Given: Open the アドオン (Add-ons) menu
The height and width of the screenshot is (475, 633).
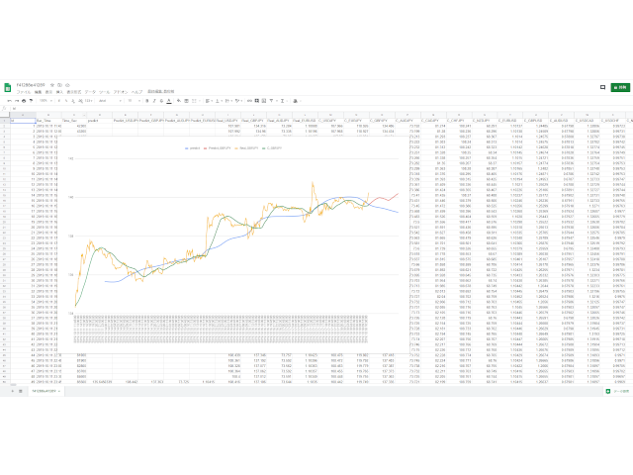Looking at the screenshot, I should click(x=121, y=92).
